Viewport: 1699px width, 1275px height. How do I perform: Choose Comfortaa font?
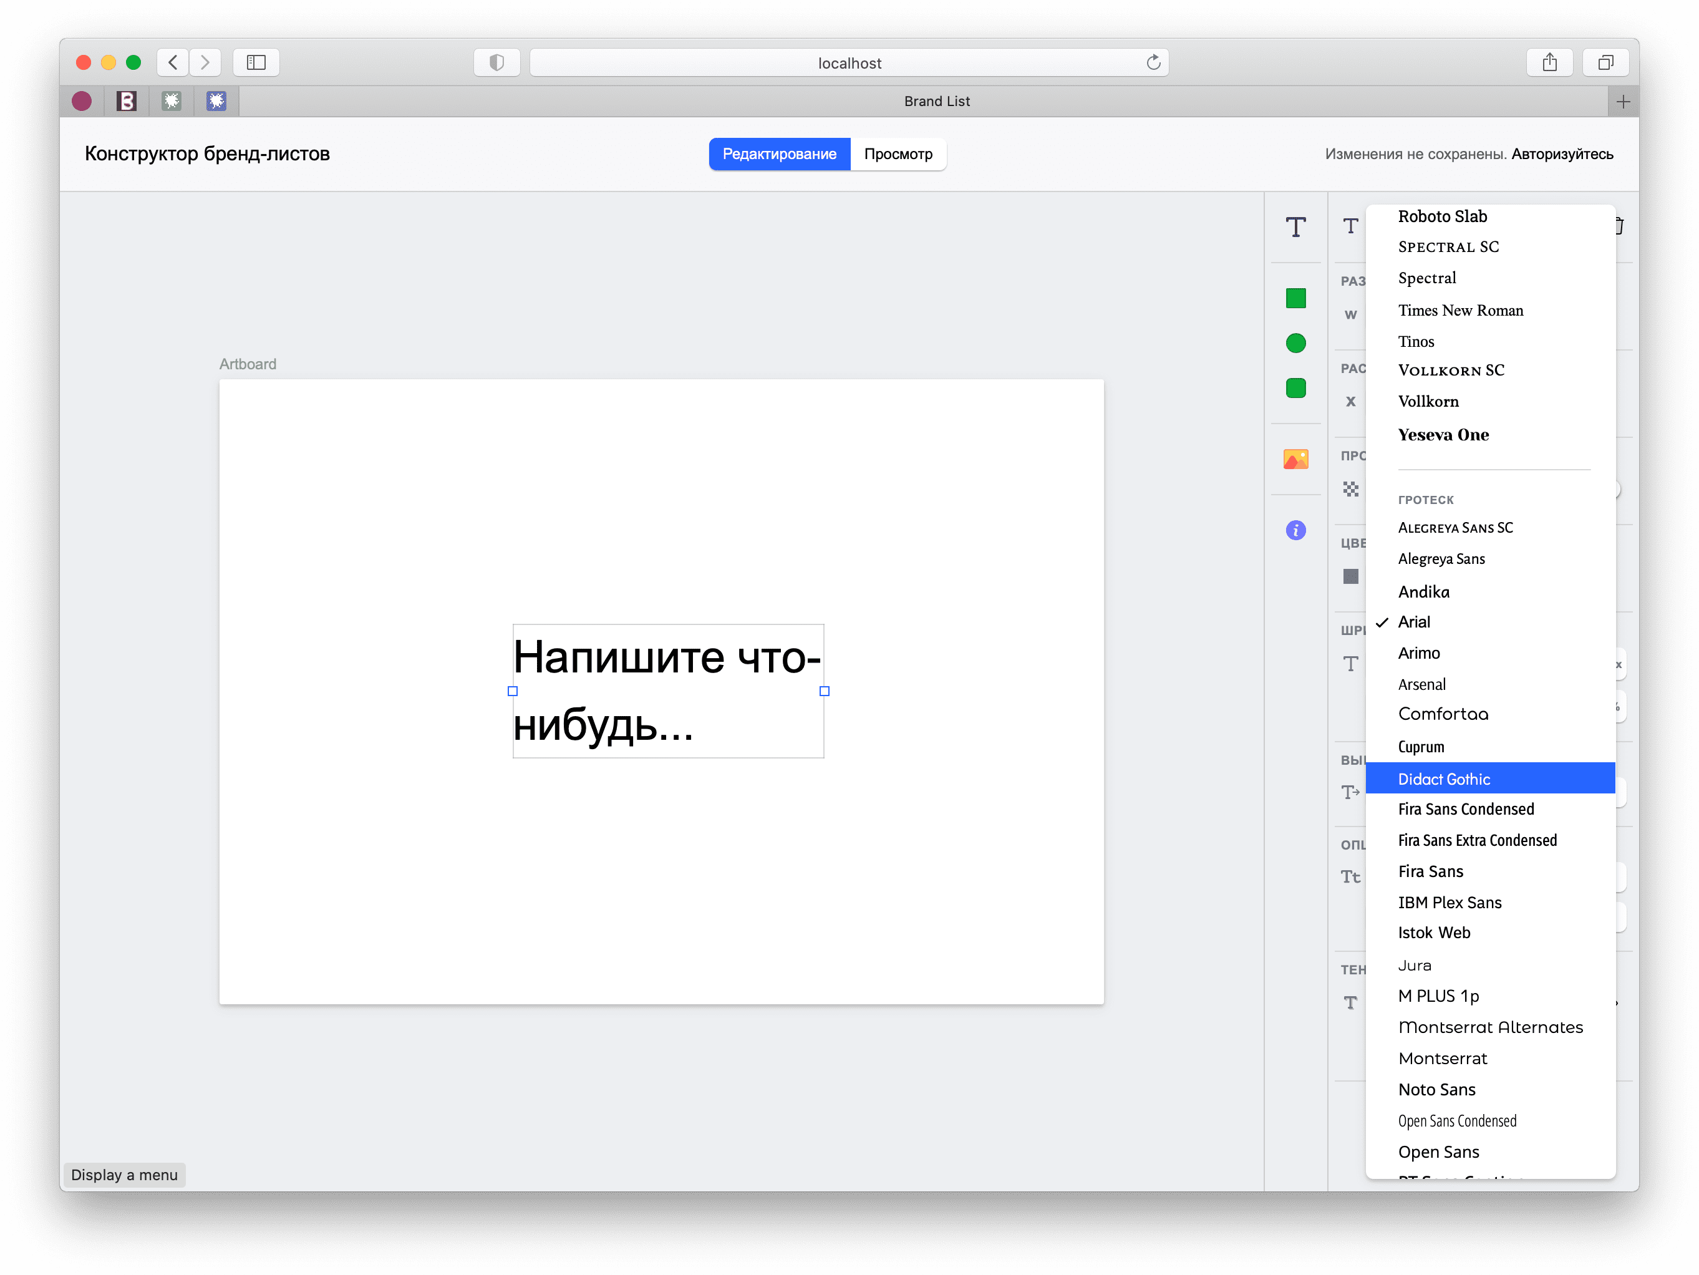[1490, 714]
